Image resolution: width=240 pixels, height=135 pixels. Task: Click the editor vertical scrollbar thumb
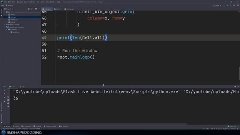coord(239,73)
